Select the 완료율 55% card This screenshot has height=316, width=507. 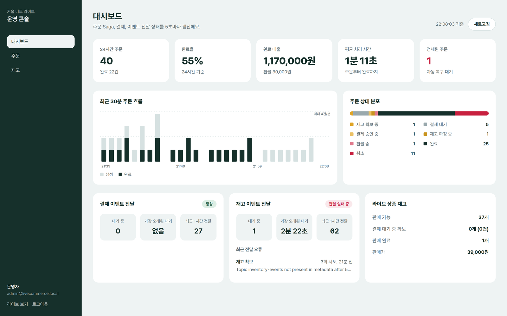[x=213, y=61]
